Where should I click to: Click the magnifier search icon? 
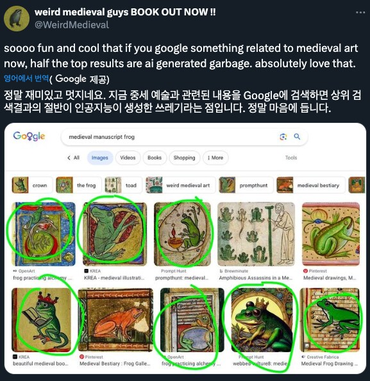(297, 136)
